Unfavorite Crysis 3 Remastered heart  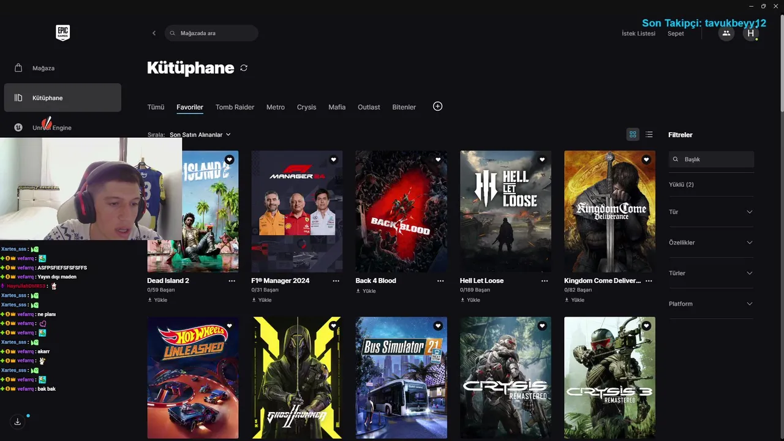(x=646, y=326)
